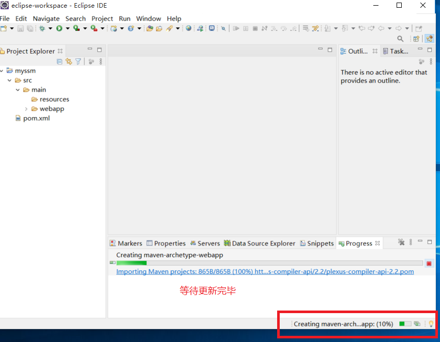Click the Disconnect debug icon
440x342 pixels.
coord(264,28)
